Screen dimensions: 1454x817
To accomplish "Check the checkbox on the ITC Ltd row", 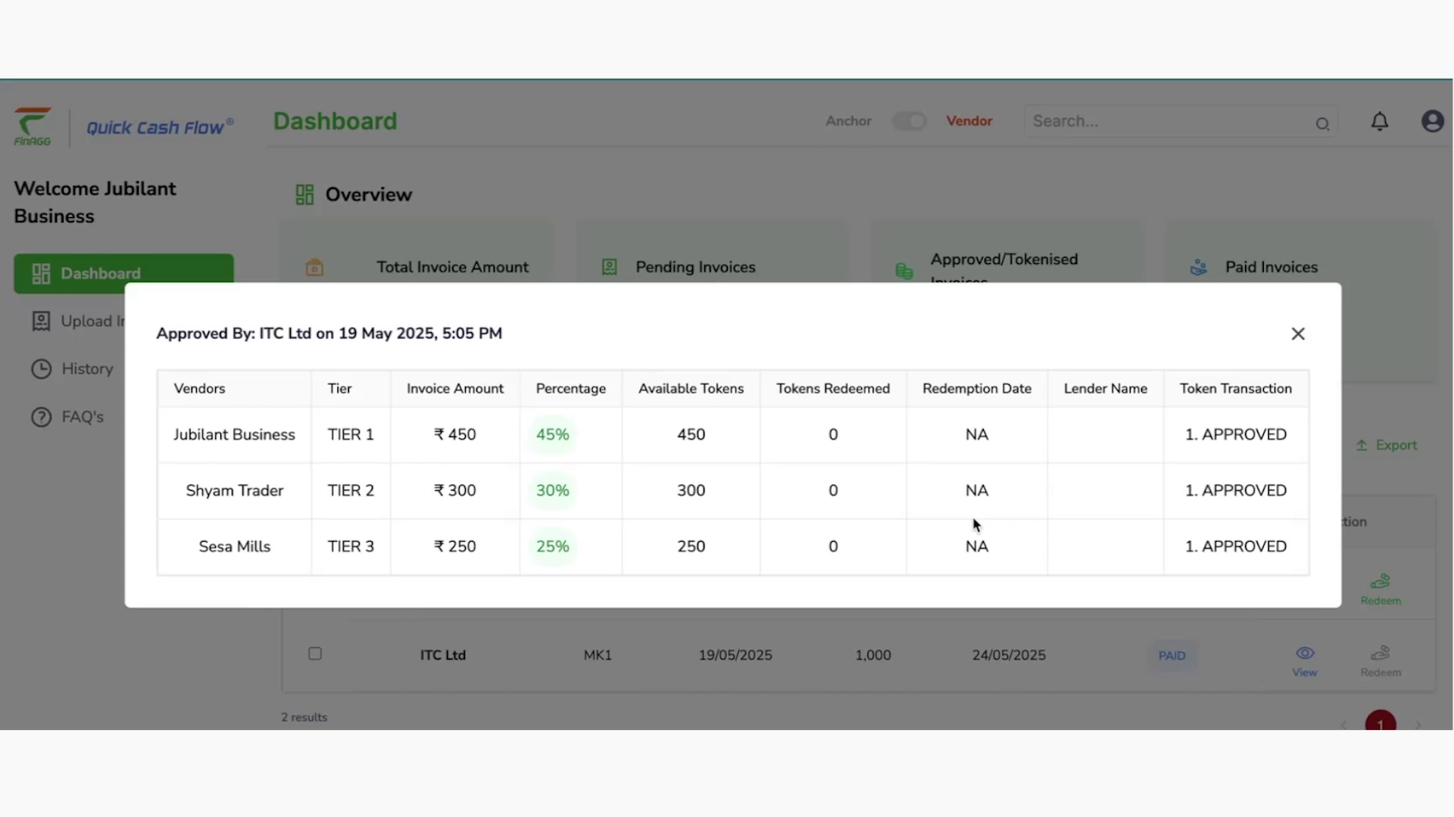I will pos(314,654).
